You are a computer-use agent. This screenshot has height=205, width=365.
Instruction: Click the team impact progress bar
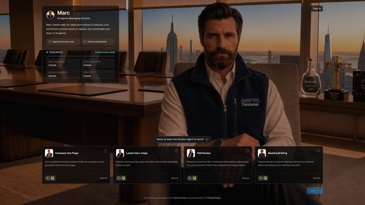80,56
